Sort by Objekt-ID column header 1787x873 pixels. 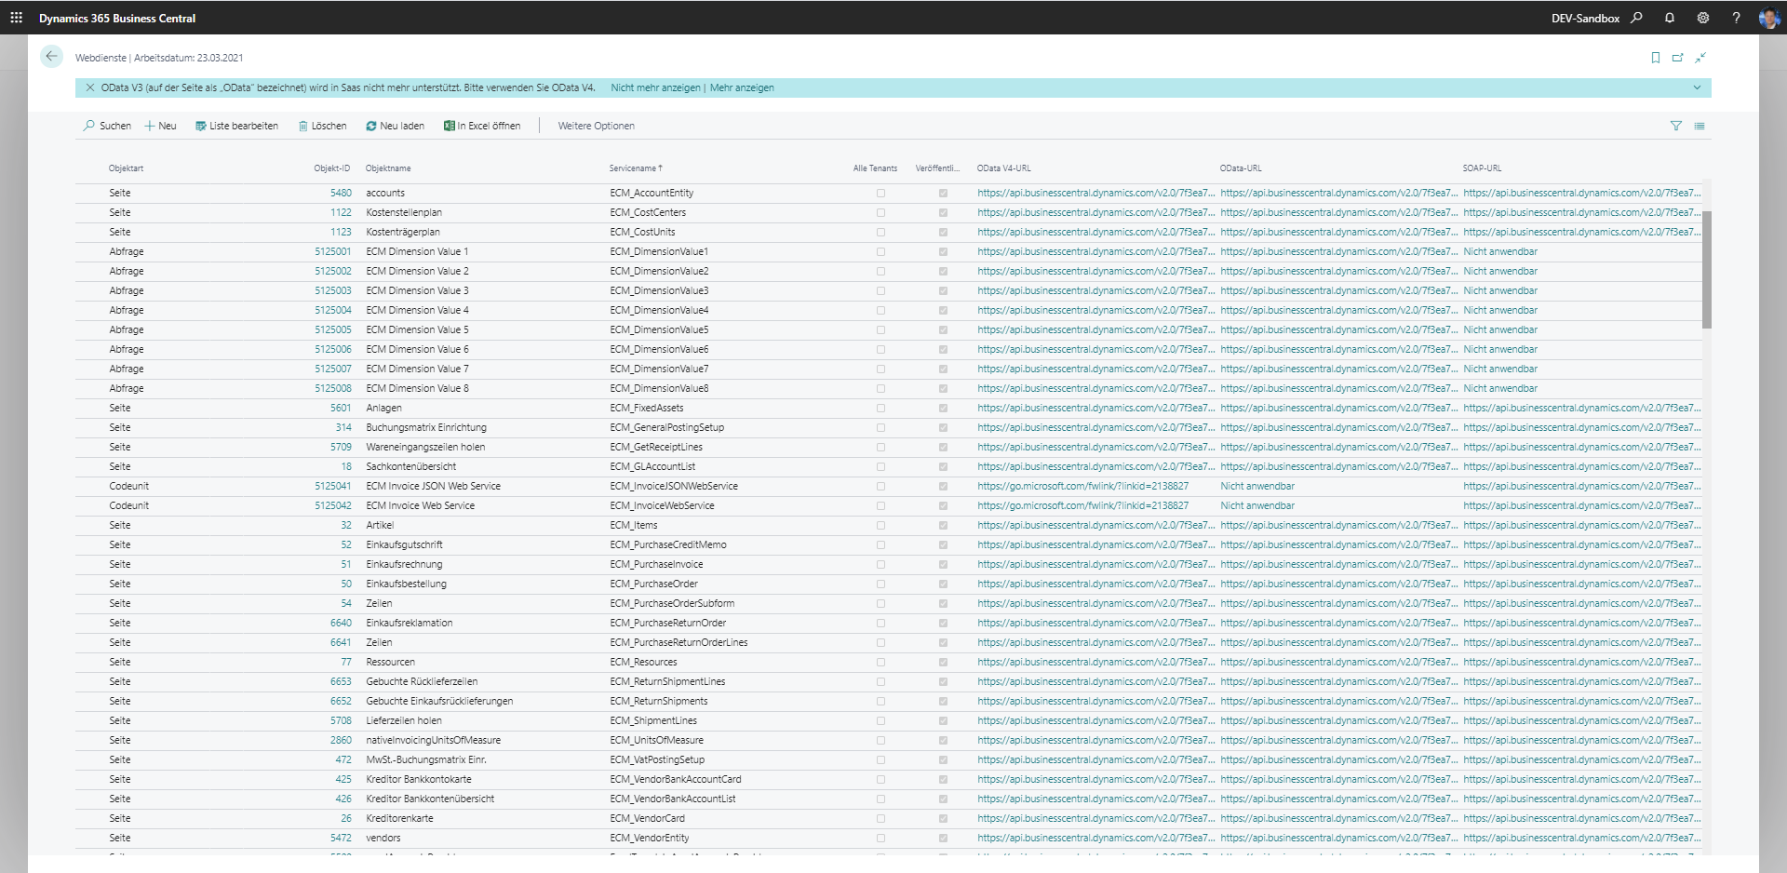[332, 168]
